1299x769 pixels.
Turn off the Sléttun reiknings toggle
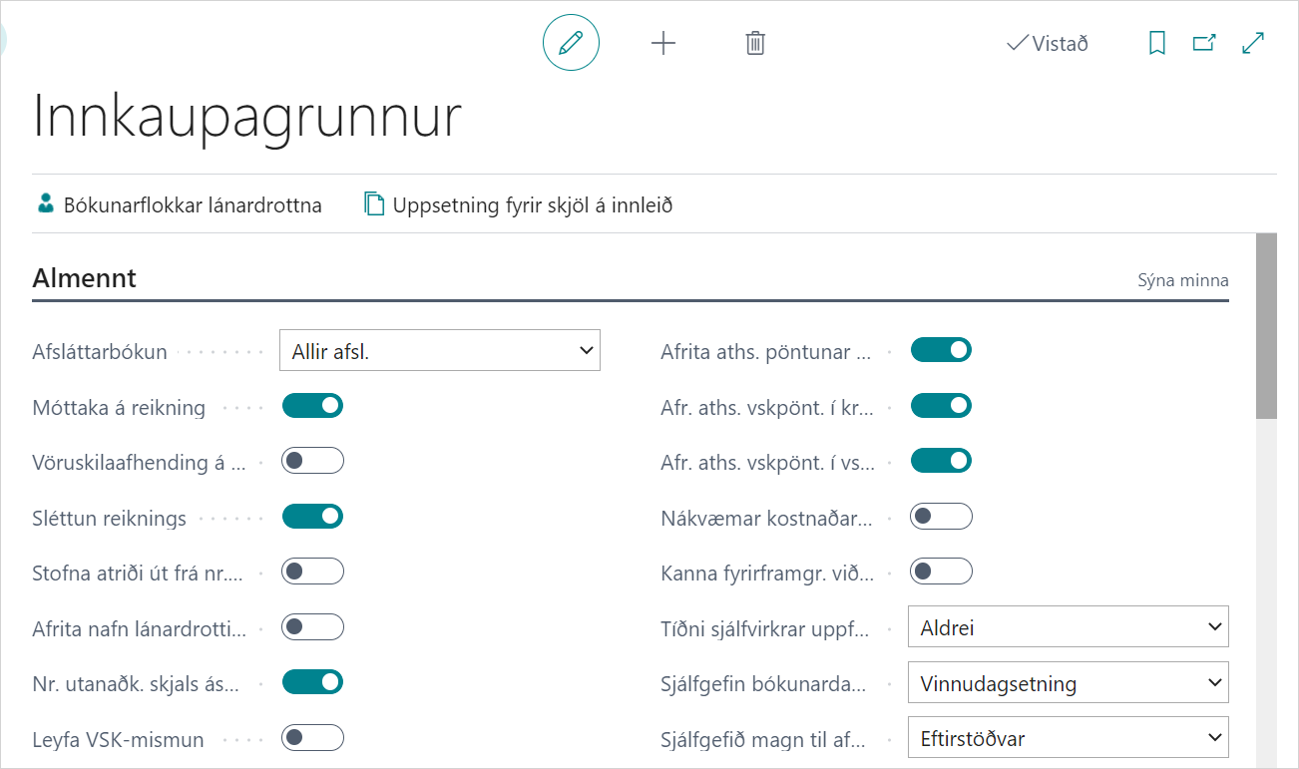312,517
